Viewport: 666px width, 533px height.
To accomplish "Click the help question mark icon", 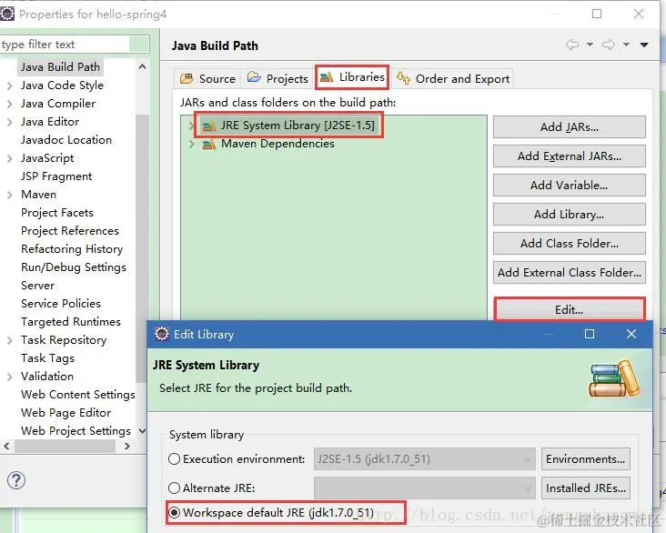I will (16, 481).
